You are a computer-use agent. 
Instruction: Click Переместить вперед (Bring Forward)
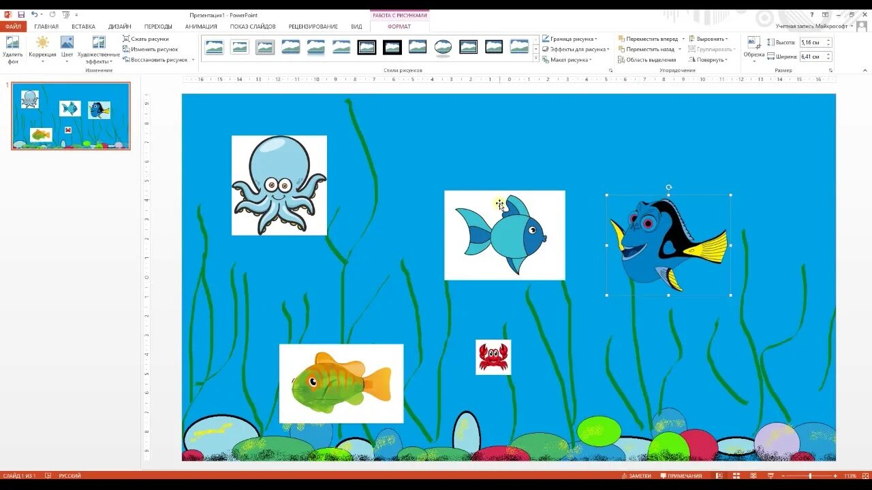648,39
